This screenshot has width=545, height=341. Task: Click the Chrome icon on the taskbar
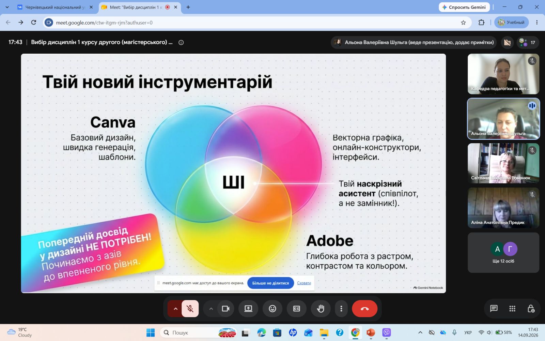(x=355, y=332)
